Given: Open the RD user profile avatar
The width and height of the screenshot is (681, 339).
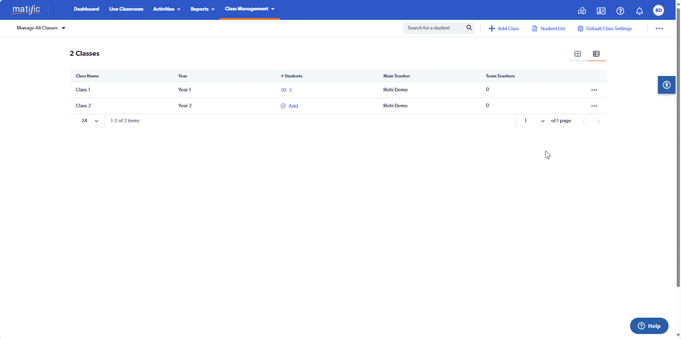Looking at the screenshot, I should (658, 10).
